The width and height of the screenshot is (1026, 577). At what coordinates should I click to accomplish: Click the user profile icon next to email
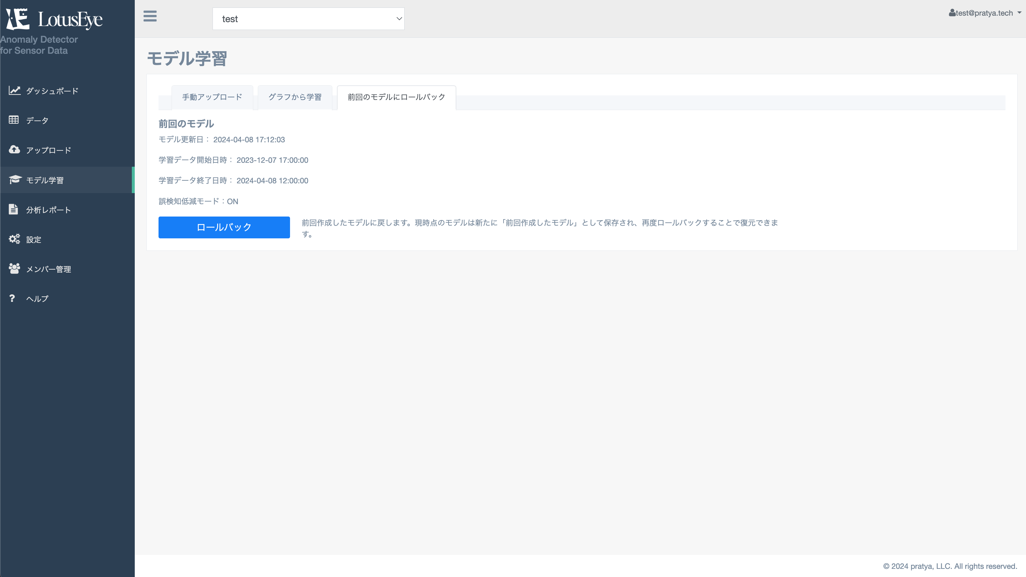click(x=952, y=13)
